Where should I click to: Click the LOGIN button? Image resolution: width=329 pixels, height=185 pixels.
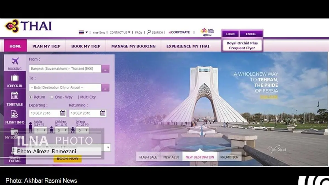point(230,34)
